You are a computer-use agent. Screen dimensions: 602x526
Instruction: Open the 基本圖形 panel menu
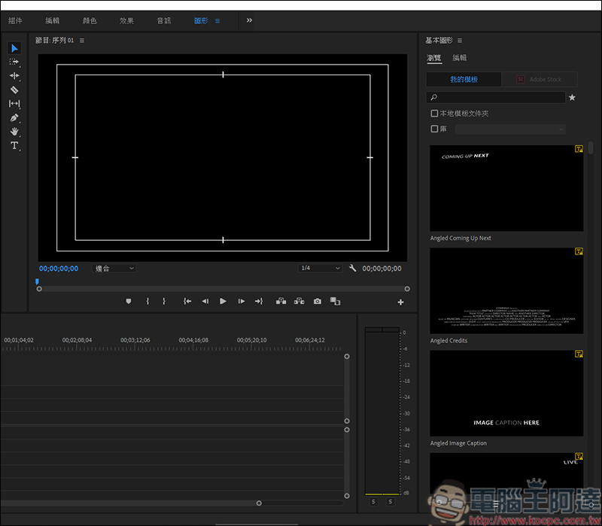(x=460, y=41)
